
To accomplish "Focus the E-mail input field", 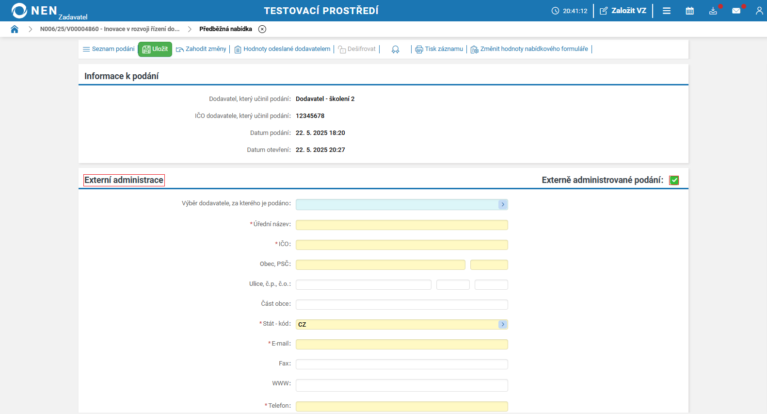I will pos(401,344).
